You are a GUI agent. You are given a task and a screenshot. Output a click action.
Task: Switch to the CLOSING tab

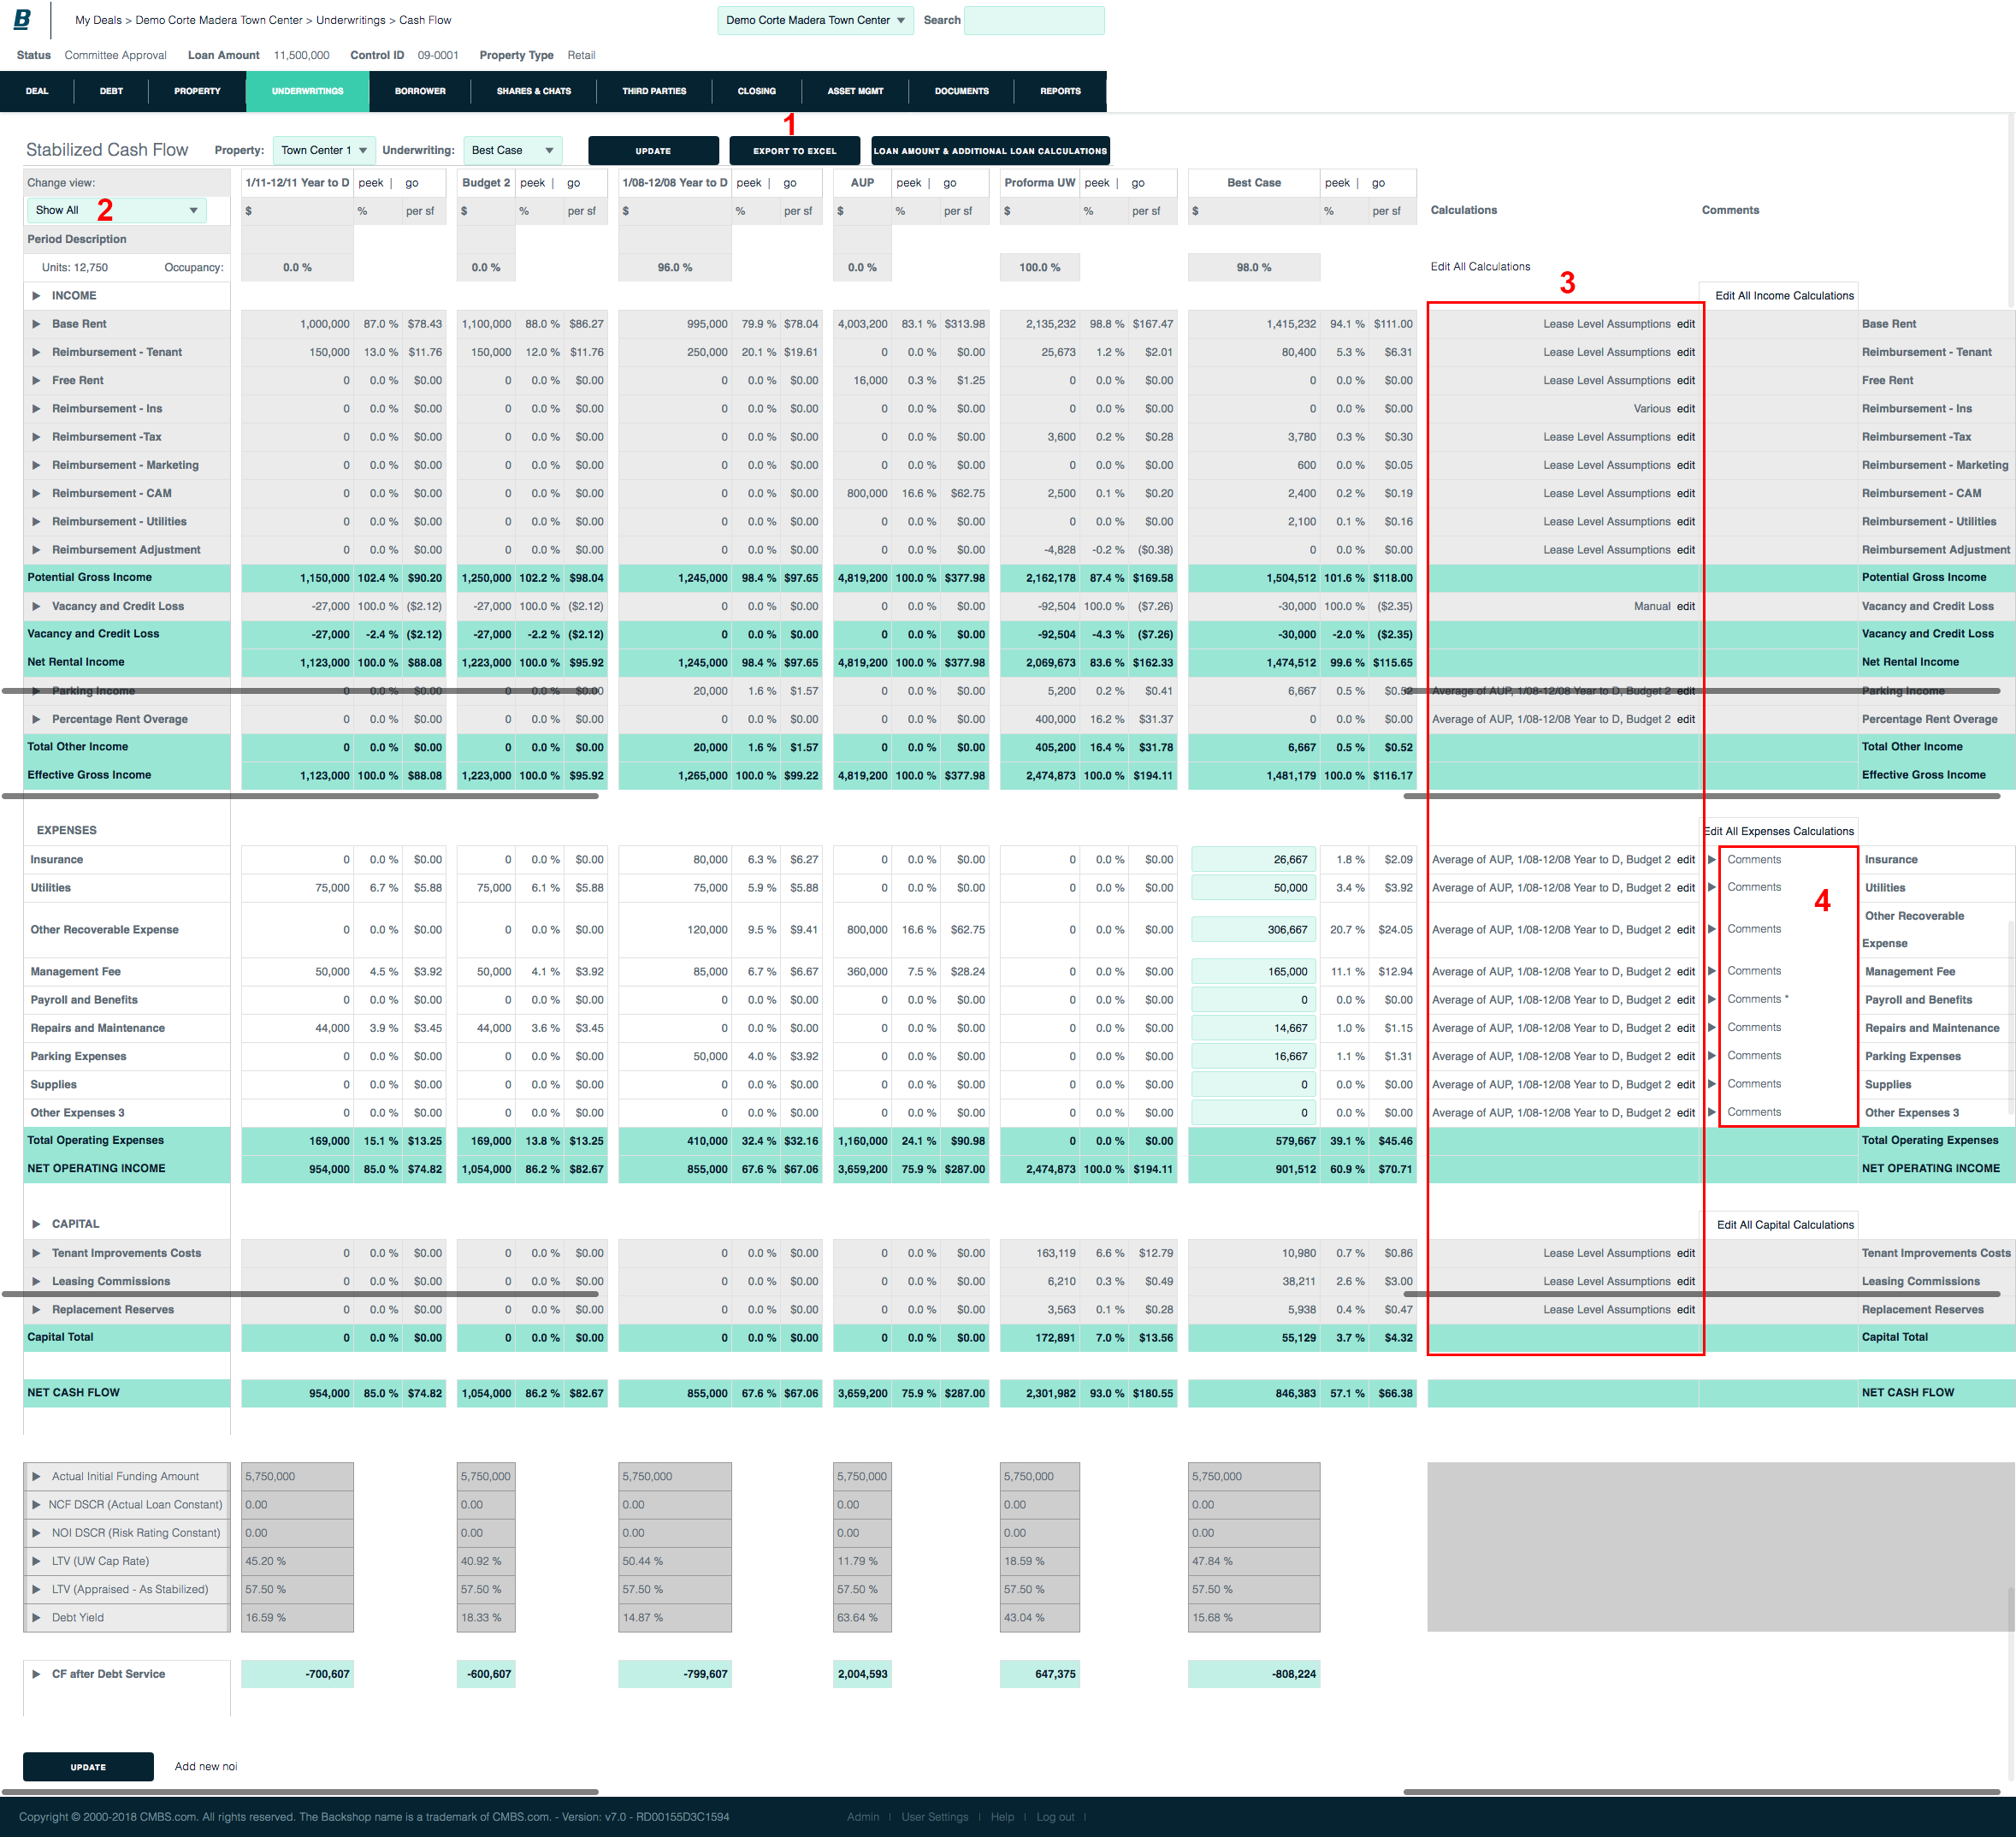click(756, 91)
